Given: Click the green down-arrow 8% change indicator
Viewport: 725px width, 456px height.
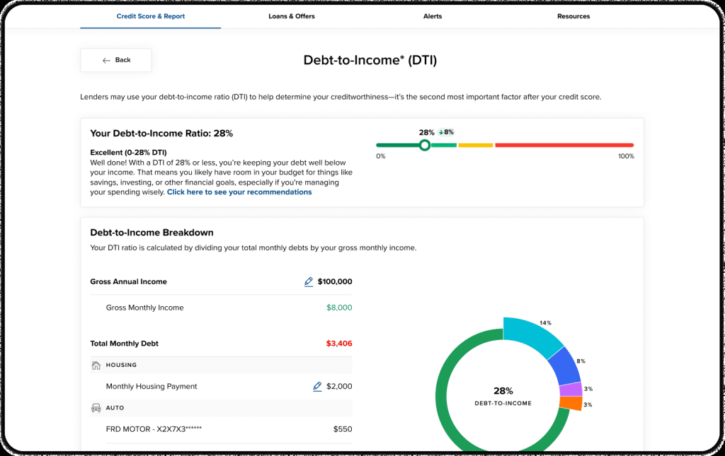Looking at the screenshot, I should tap(445, 132).
